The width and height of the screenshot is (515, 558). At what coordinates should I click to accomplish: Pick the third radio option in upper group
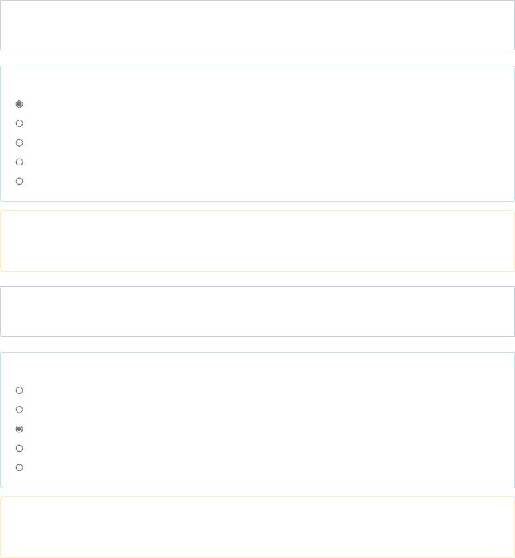coord(19,143)
